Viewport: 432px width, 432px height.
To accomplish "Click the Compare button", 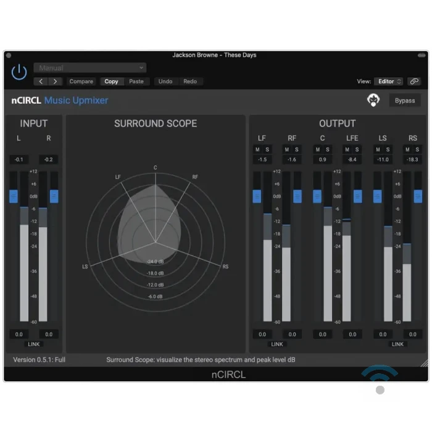I will click(81, 81).
